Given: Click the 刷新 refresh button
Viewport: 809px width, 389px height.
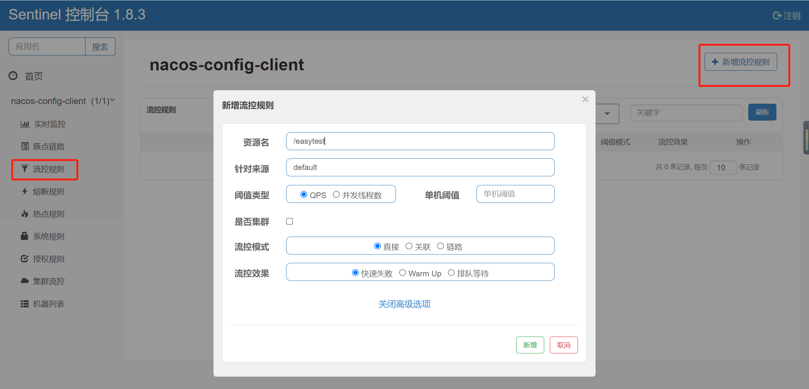Looking at the screenshot, I should [x=762, y=112].
